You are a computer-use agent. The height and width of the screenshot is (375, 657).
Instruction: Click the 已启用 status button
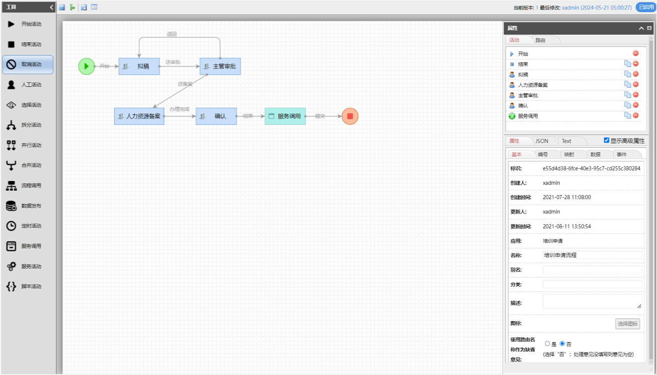pos(645,8)
